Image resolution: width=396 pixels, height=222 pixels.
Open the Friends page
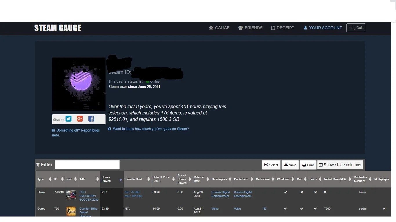pos(250,28)
